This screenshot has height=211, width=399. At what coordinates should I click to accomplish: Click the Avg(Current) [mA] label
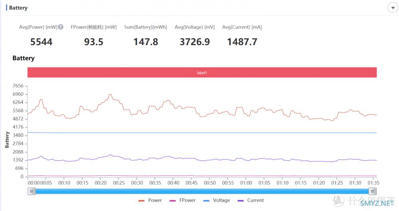(x=242, y=27)
